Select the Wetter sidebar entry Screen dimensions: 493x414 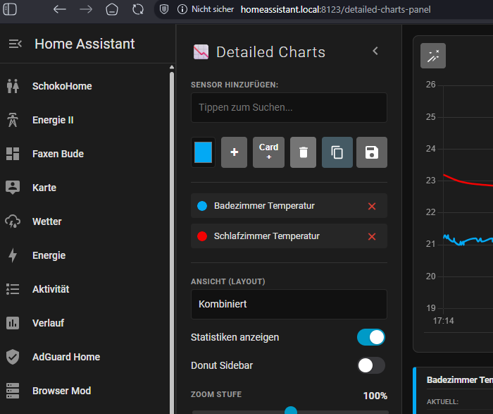click(46, 221)
